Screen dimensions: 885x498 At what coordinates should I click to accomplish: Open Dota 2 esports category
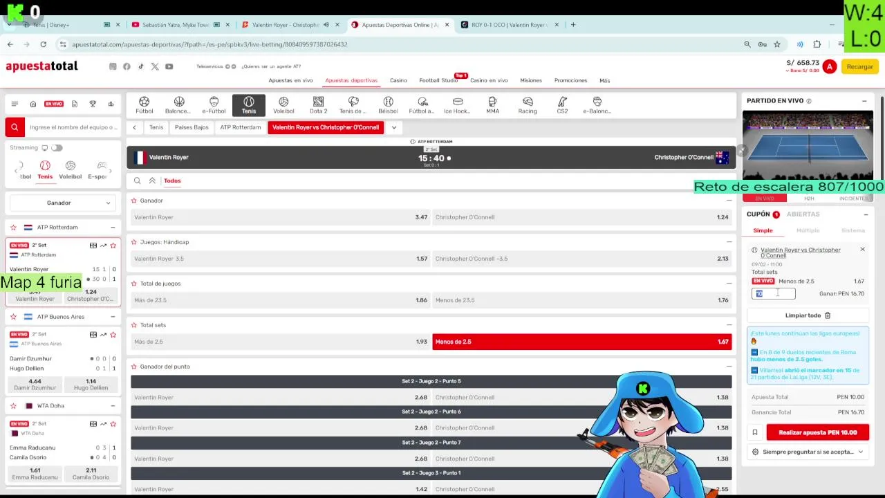pyautogui.click(x=318, y=105)
